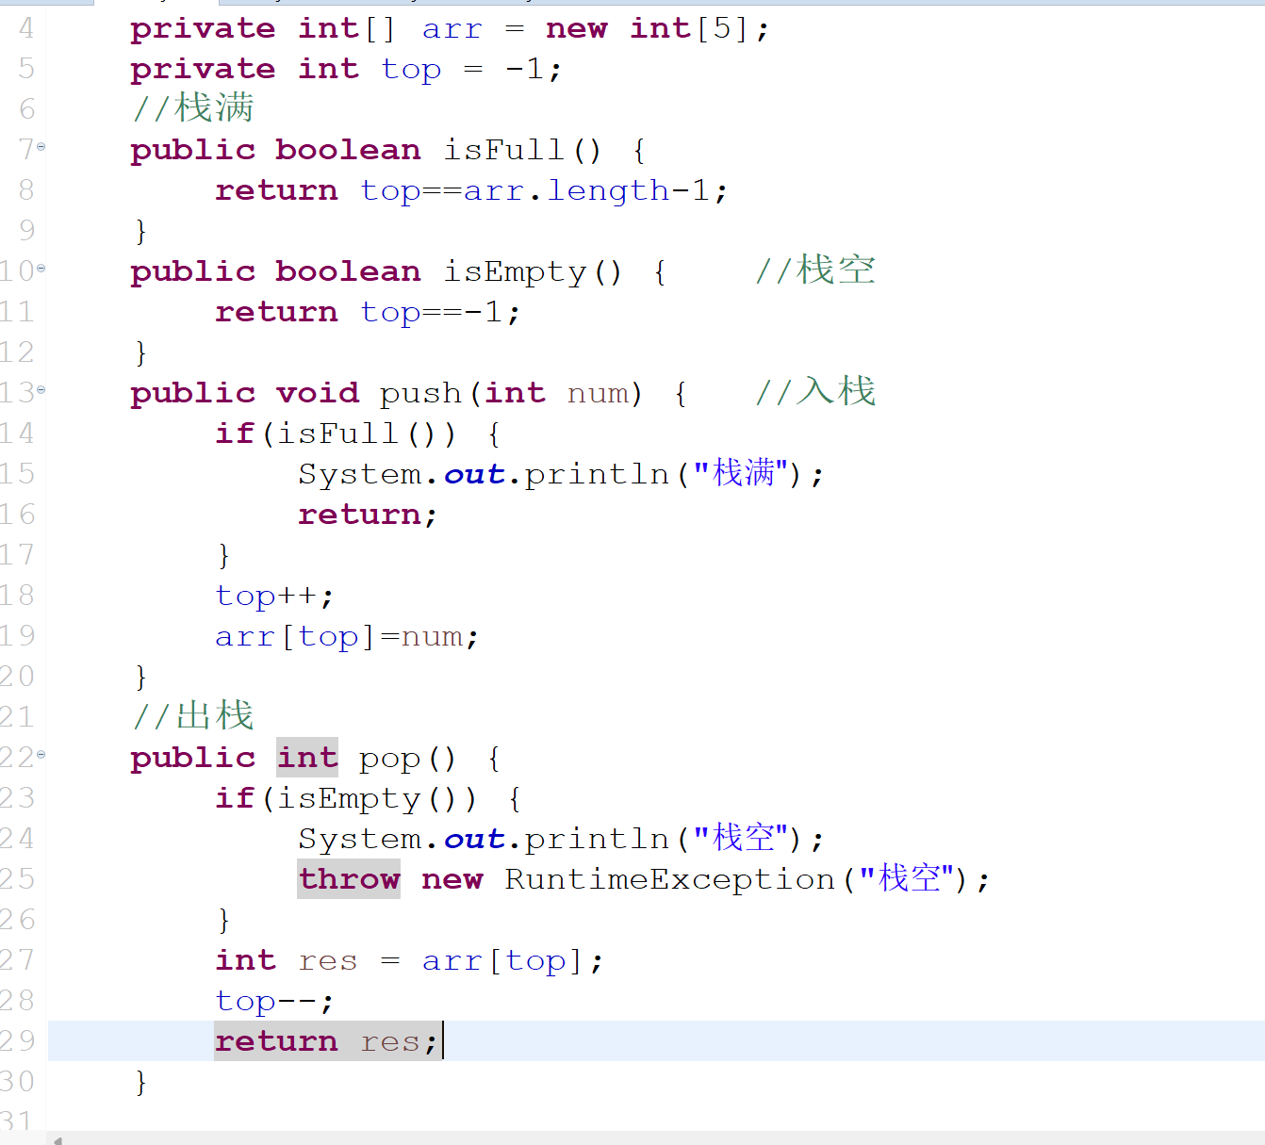The width and height of the screenshot is (1265, 1145).
Task: Collapse the isFull method fold marker
Action: point(41,147)
